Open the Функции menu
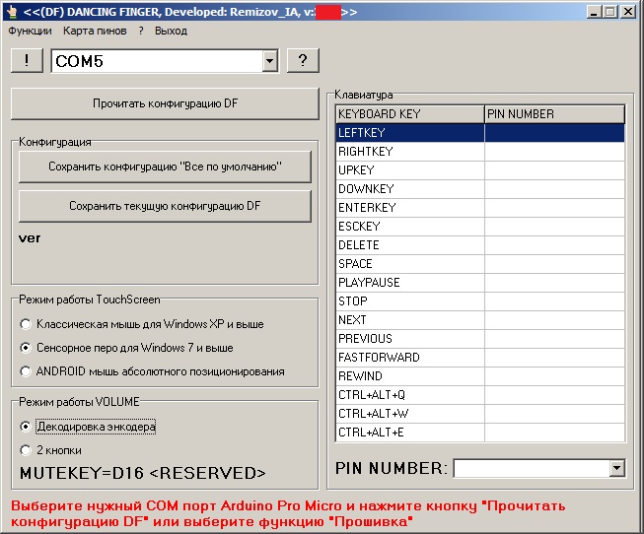This screenshot has width=644, height=534. click(30, 31)
